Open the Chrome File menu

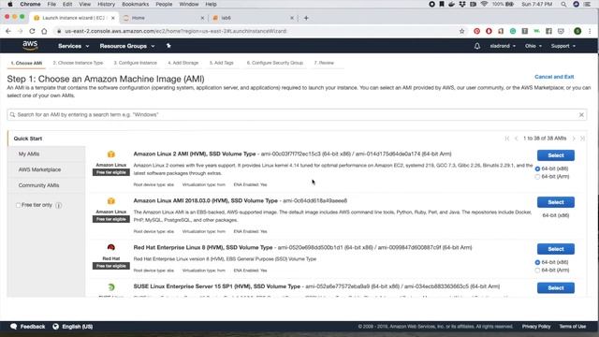[x=51, y=4]
